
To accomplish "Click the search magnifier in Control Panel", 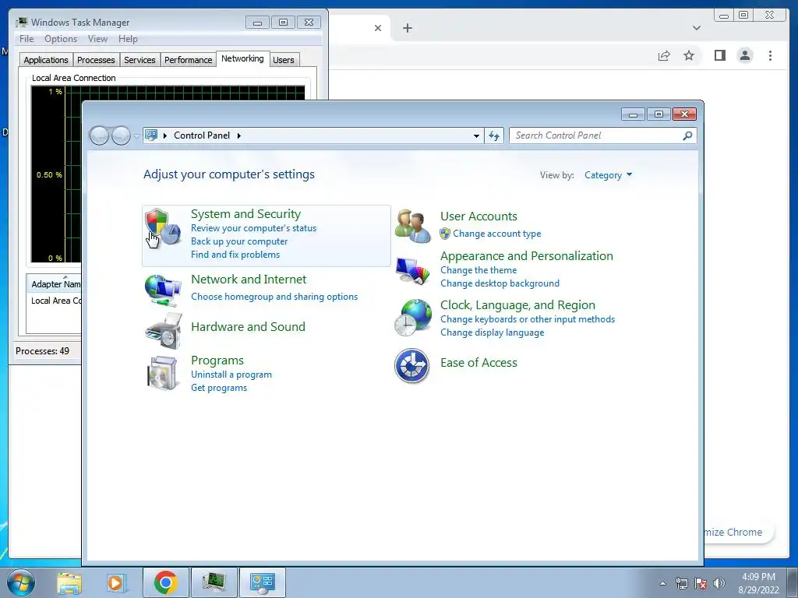I will click(687, 135).
